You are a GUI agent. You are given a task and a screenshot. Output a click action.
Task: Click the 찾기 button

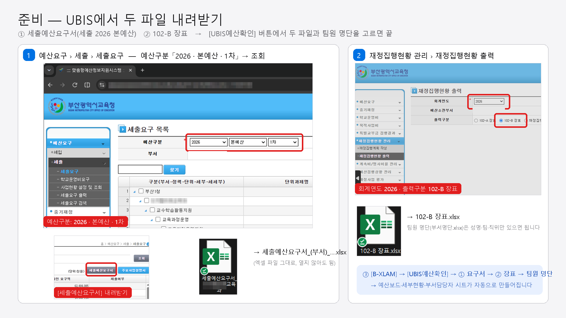[x=174, y=170]
